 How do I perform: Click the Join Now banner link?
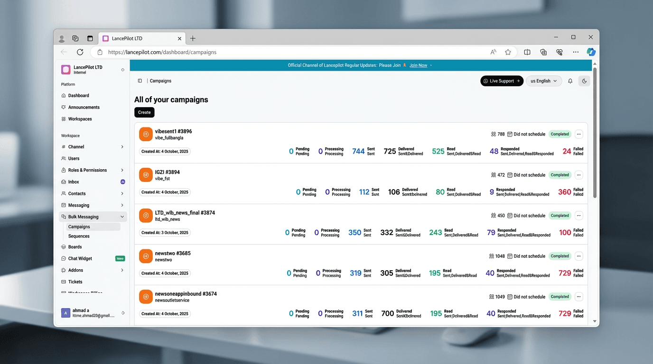[418, 65]
